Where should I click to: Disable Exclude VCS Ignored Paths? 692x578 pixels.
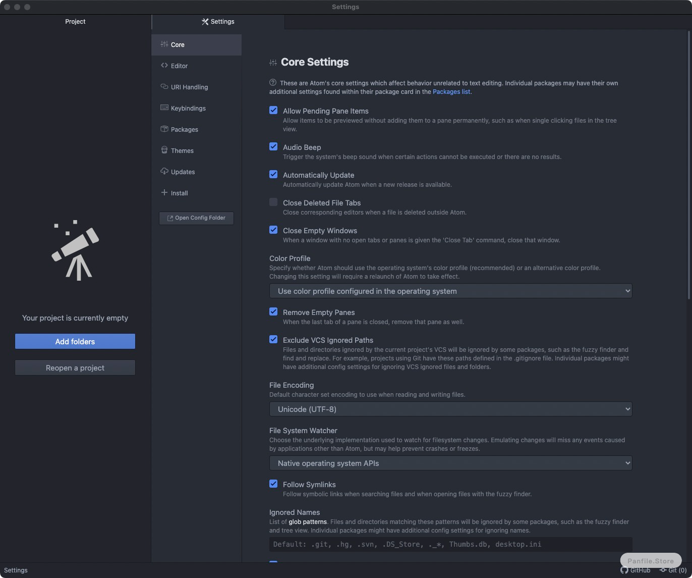[273, 339]
